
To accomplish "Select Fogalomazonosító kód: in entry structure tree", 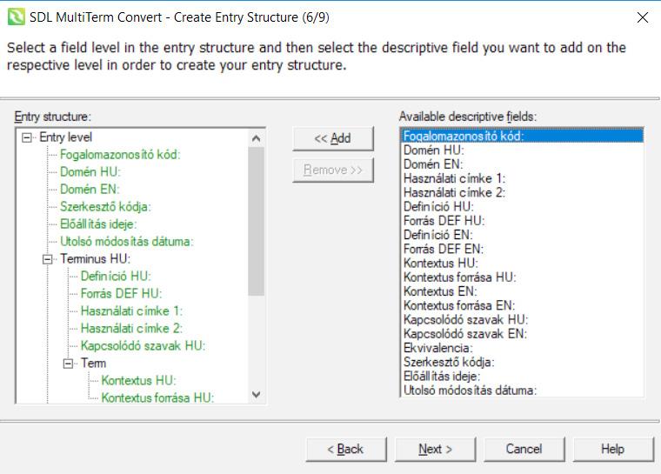I will [120, 155].
